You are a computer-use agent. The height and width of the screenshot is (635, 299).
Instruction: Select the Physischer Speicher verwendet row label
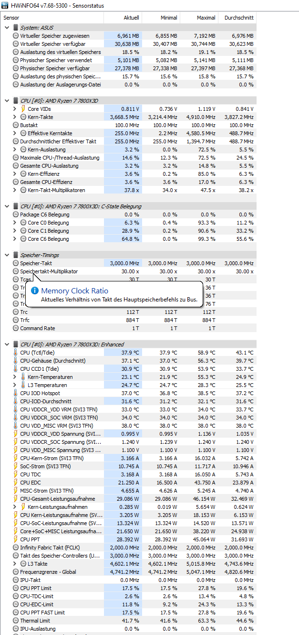pos(55,60)
